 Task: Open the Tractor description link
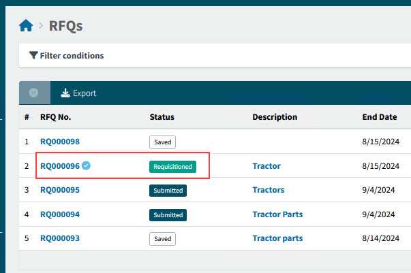point(267,166)
